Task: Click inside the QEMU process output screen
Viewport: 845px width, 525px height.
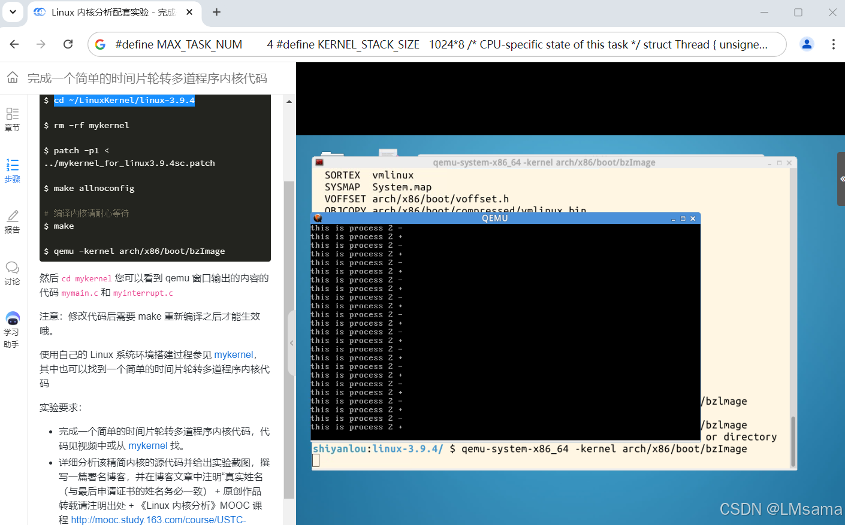Action: [505, 332]
